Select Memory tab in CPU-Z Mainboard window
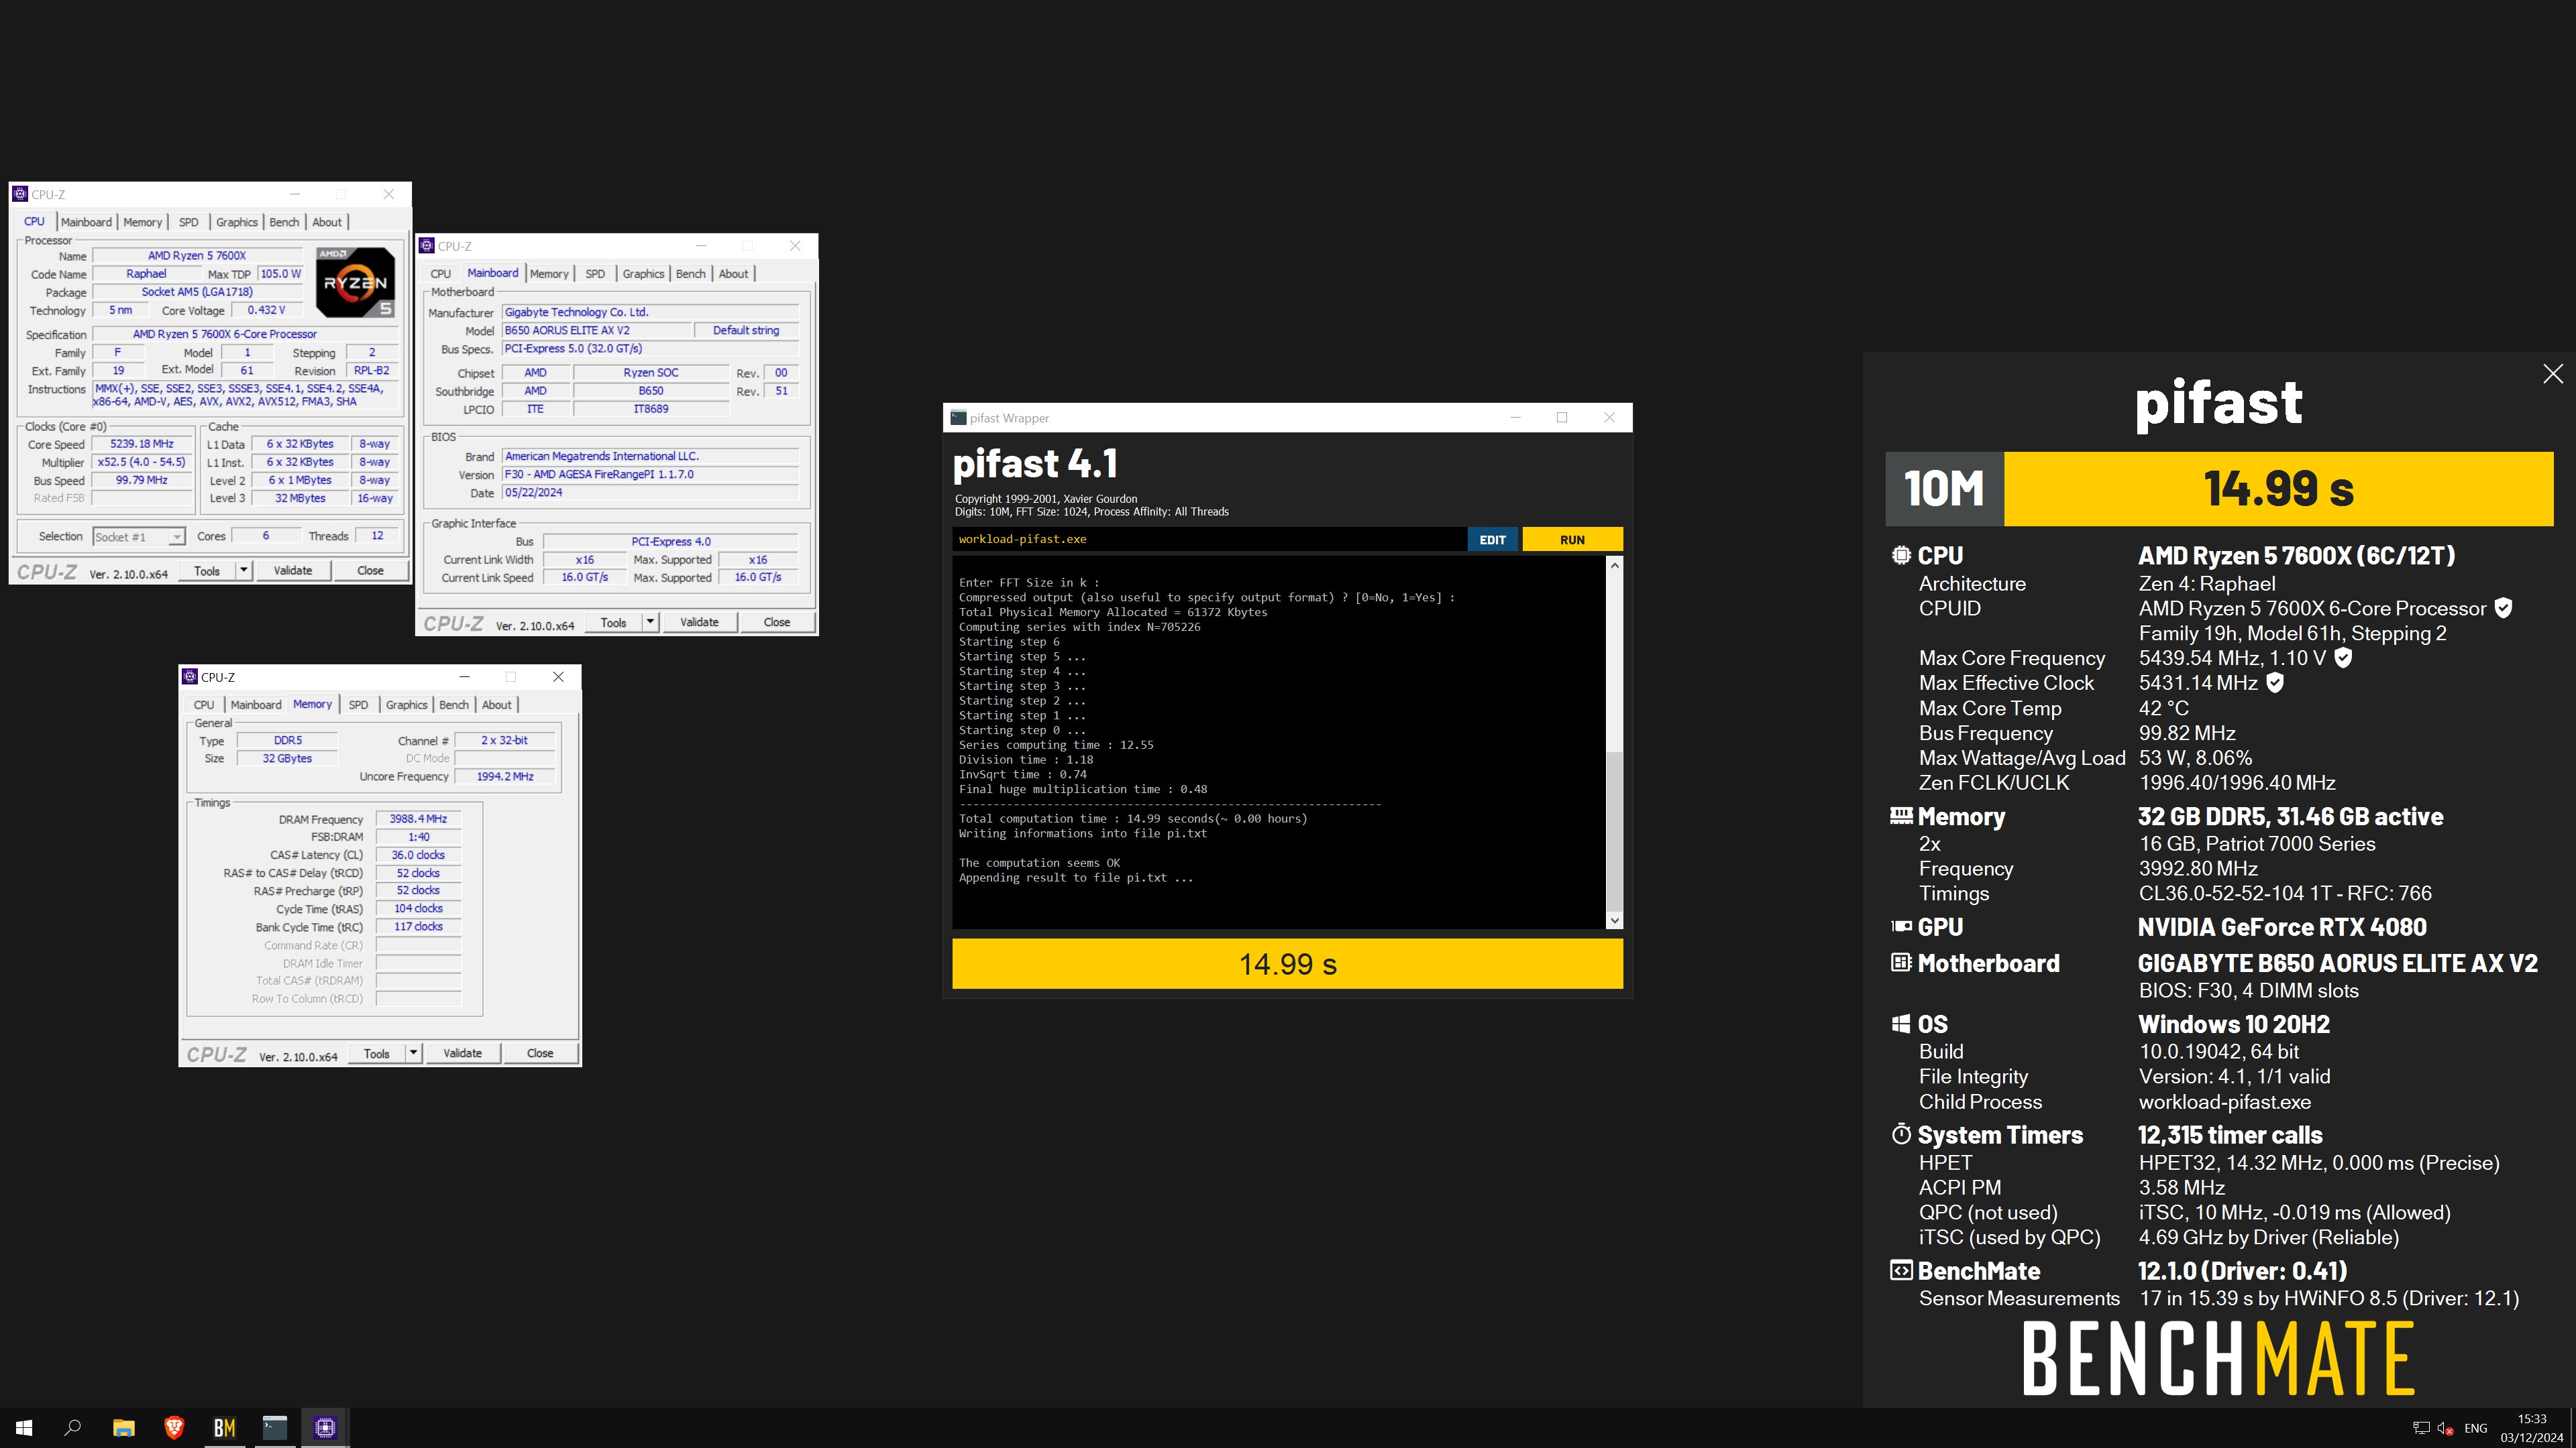2576x1448 pixels. 549,274
